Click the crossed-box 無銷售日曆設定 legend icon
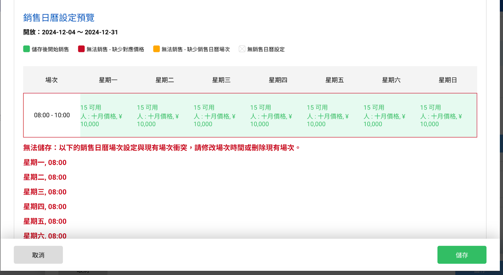Viewport: 503px width, 275px height. [x=242, y=49]
